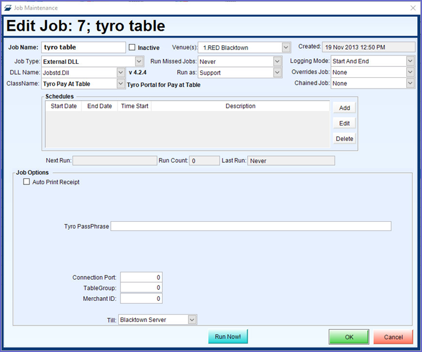Click the Edit schedule button
The width and height of the screenshot is (422, 352).
pyautogui.click(x=344, y=123)
